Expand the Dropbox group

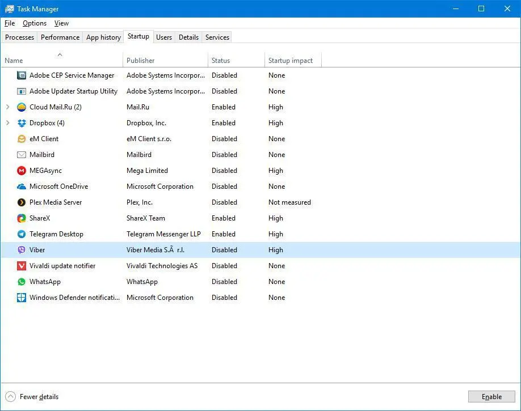click(x=7, y=123)
